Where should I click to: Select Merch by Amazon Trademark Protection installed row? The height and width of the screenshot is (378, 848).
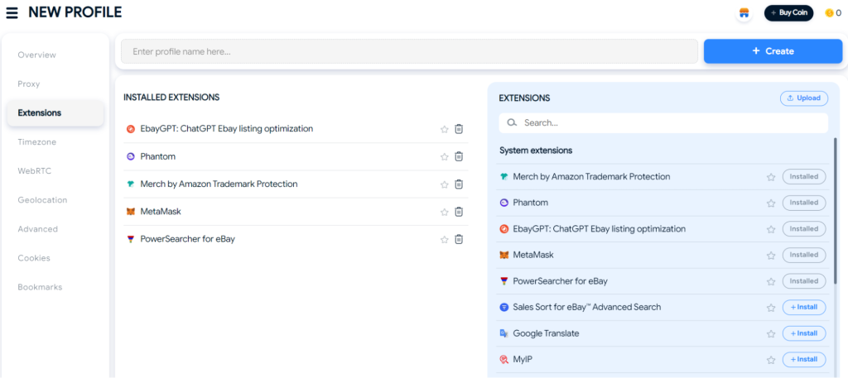tap(296, 184)
